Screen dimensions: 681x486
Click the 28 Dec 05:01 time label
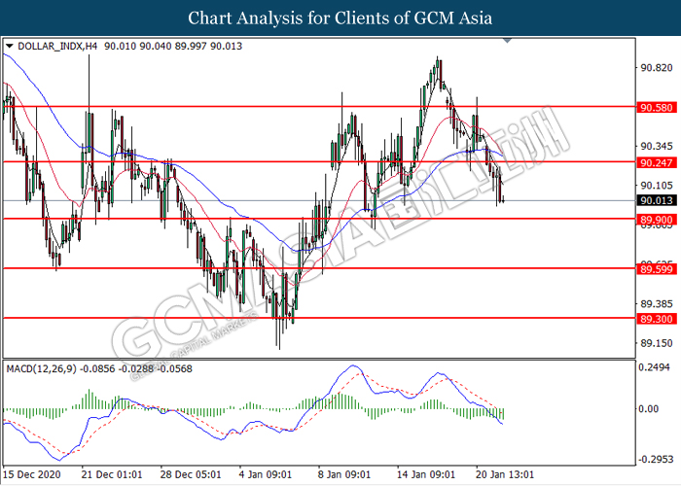[x=191, y=474]
